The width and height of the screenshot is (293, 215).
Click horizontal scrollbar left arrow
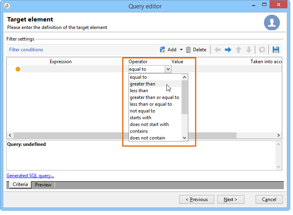(10, 135)
